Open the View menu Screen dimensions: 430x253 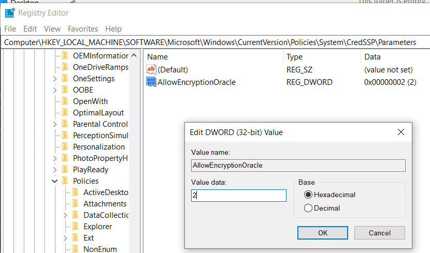pyautogui.click(x=52, y=29)
